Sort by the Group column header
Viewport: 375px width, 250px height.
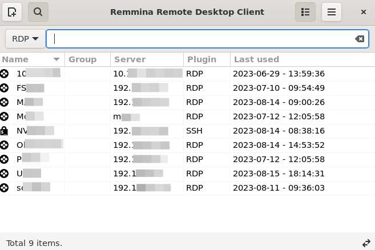tap(87, 59)
